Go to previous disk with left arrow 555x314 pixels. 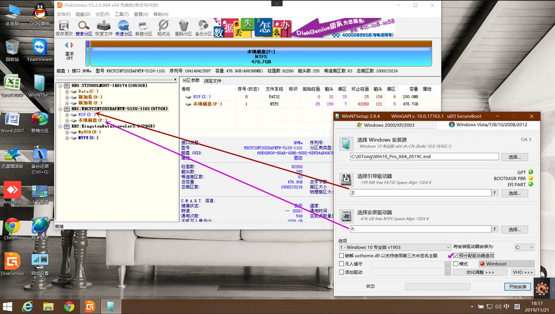67,45
